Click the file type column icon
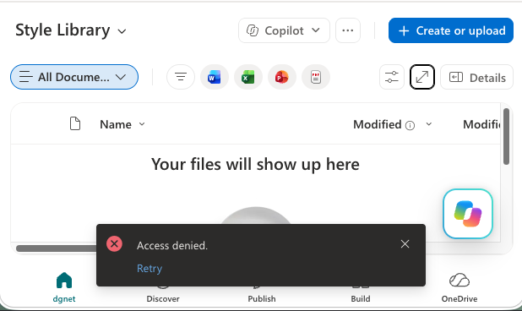The width and height of the screenshot is (522, 311). tap(75, 123)
